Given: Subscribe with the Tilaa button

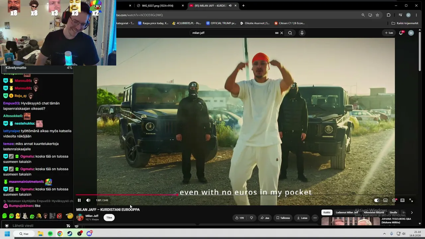Looking at the screenshot, I should pyautogui.click(x=109, y=217).
